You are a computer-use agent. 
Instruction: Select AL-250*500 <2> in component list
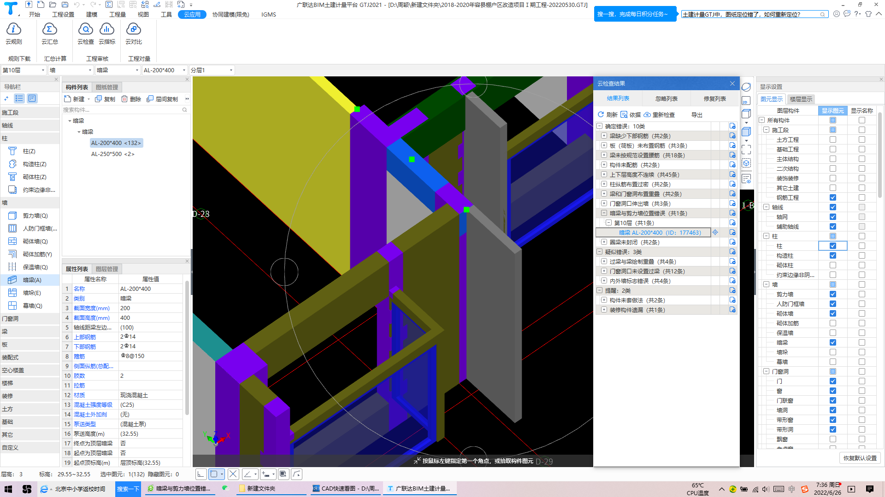(x=112, y=154)
